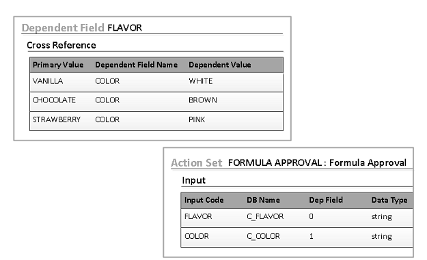Screen dimensions: 427x260
Task: Click the Cross Reference section heading
Action: (61, 45)
